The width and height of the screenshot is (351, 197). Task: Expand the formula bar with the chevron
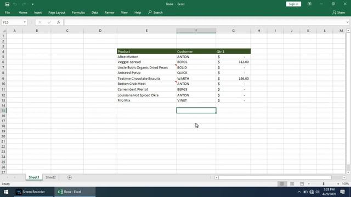tap(347, 22)
